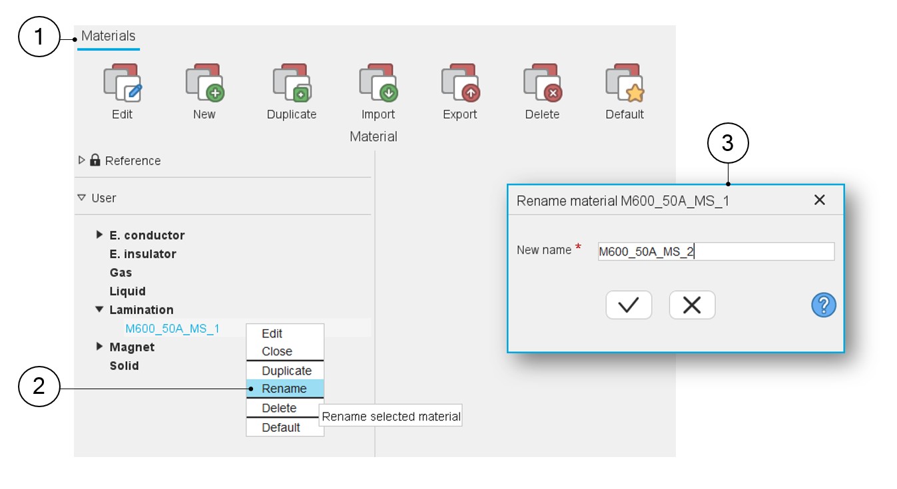Click the Export material icon
Image resolution: width=897 pixels, height=489 pixels.
[x=460, y=83]
